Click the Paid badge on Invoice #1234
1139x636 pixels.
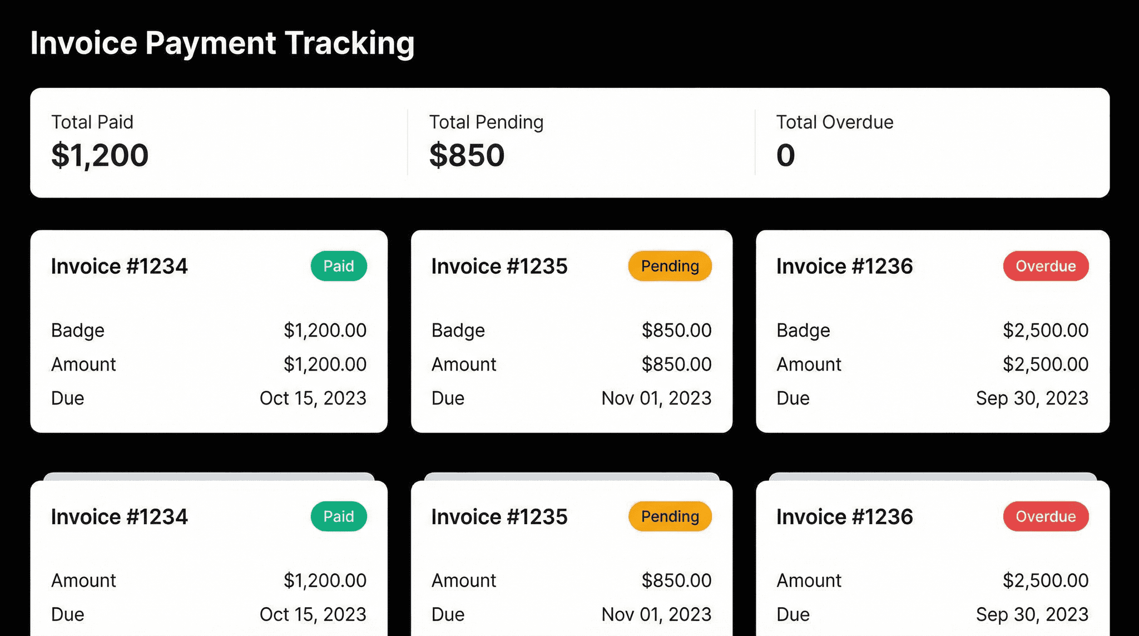click(338, 266)
